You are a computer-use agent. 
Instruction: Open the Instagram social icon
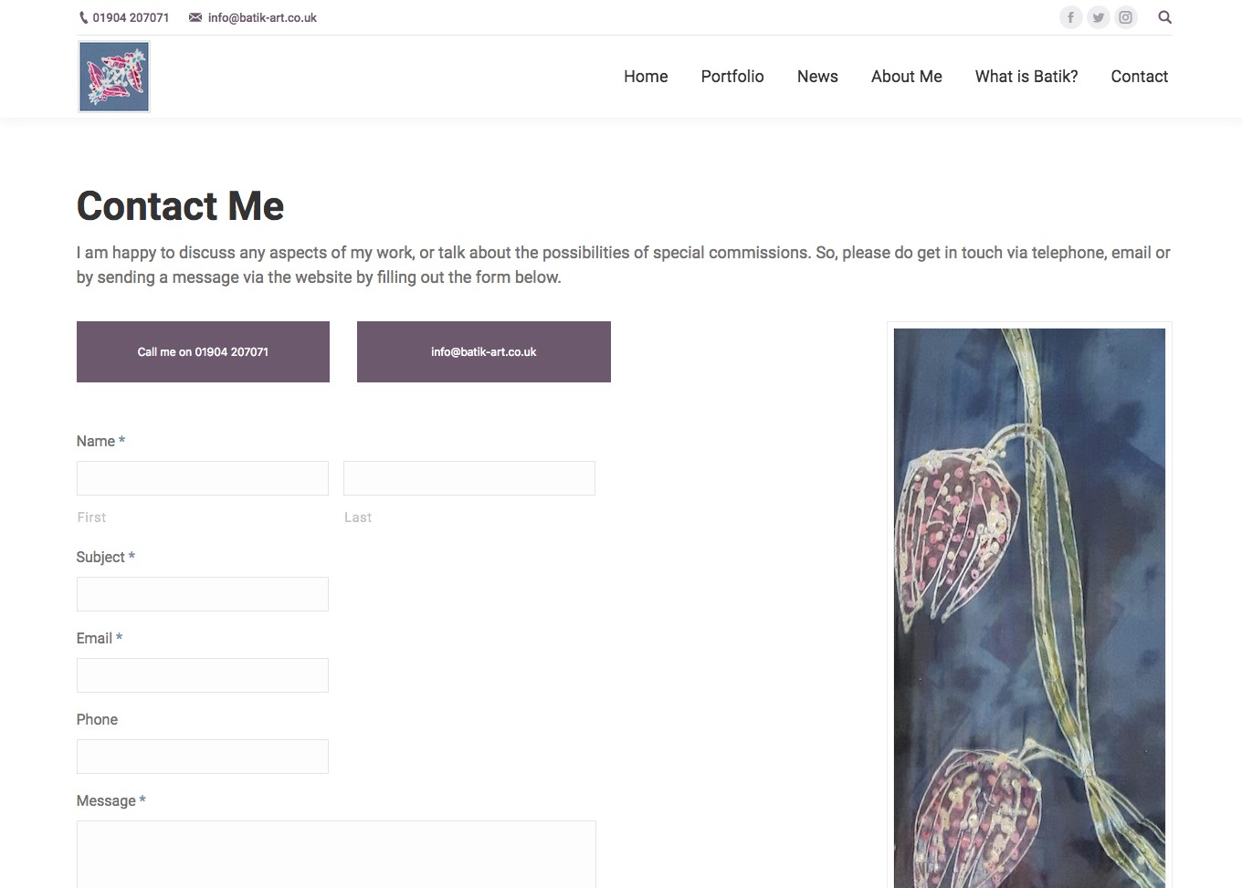[x=1126, y=17]
